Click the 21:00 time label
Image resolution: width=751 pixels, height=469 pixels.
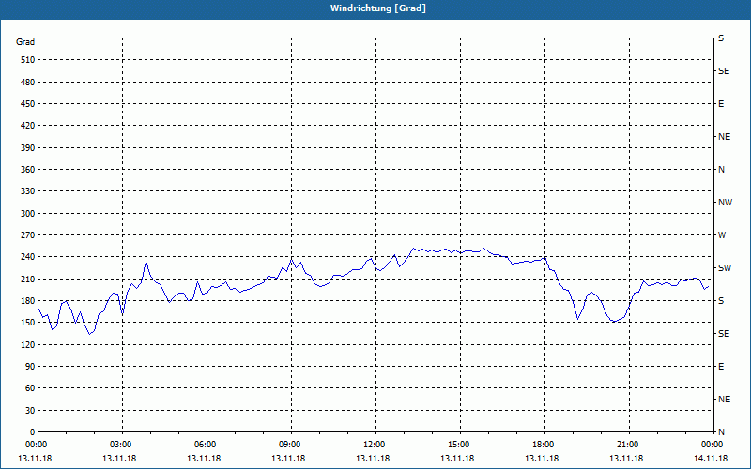pos(629,445)
